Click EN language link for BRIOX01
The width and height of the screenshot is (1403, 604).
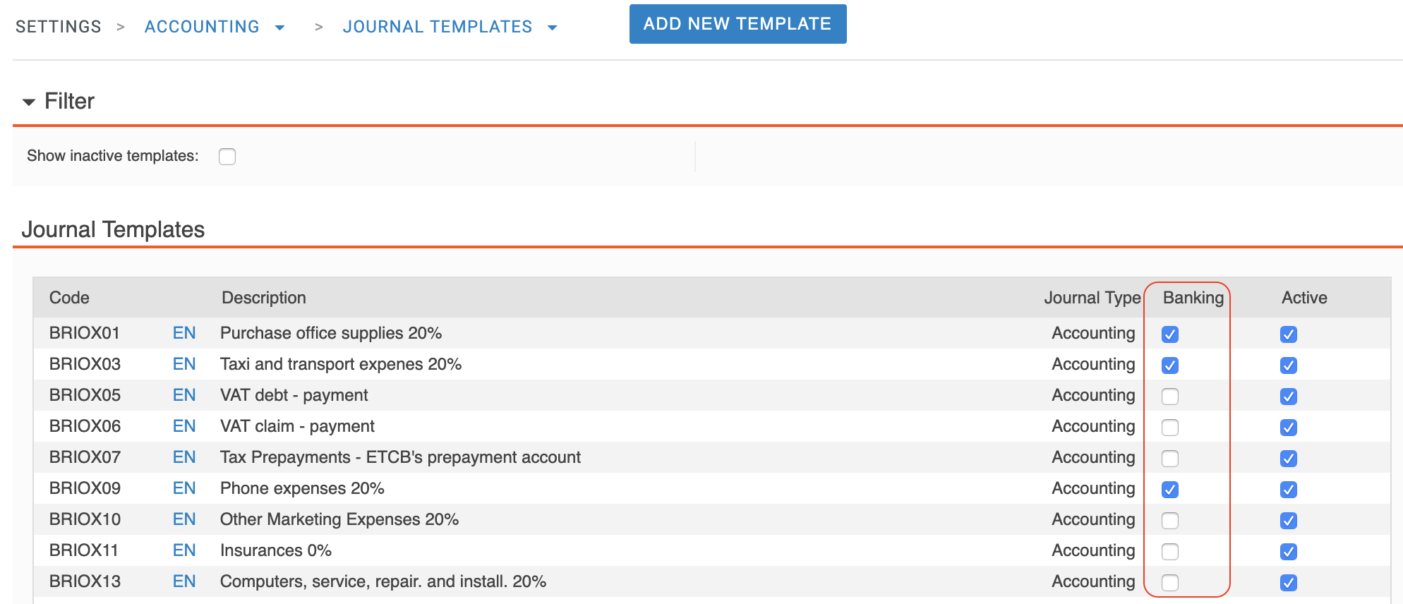tap(184, 333)
